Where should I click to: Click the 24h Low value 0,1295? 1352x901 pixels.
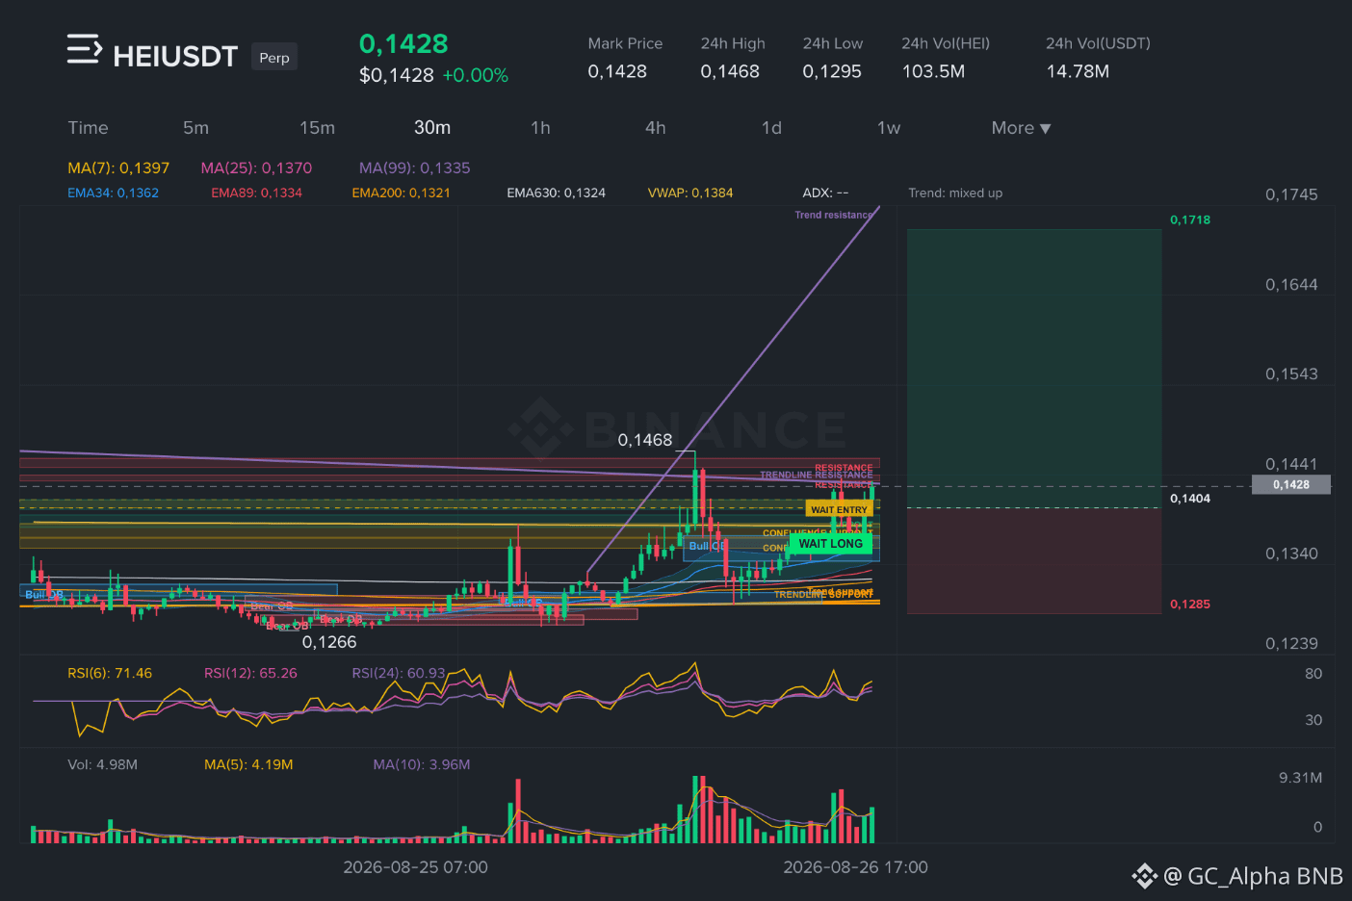point(832,71)
